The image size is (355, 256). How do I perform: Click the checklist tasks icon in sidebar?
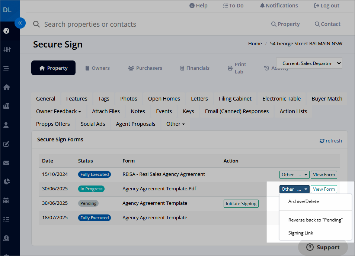pos(6,219)
